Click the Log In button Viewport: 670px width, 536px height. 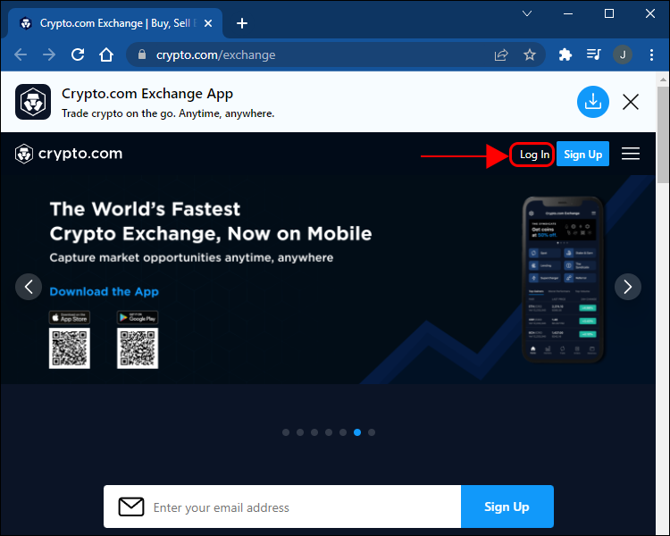point(533,155)
